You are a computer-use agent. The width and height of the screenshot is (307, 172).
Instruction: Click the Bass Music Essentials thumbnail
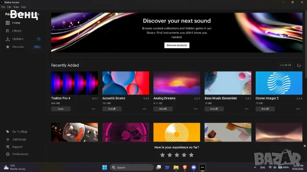click(228, 83)
